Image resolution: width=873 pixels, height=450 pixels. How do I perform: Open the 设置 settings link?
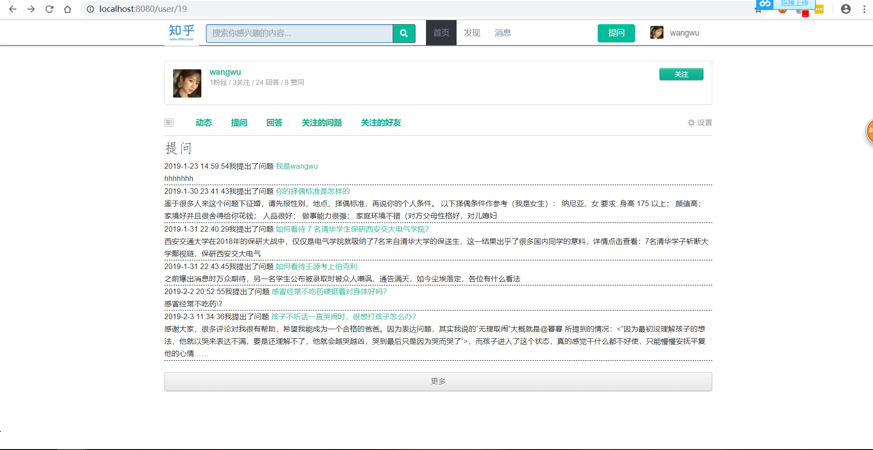pos(705,123)
